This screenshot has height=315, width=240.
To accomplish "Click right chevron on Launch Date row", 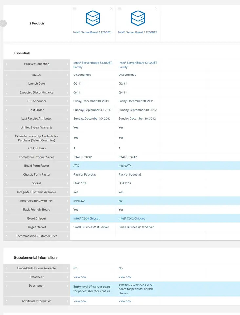I will pyautogui.click(x=68, y=84).
